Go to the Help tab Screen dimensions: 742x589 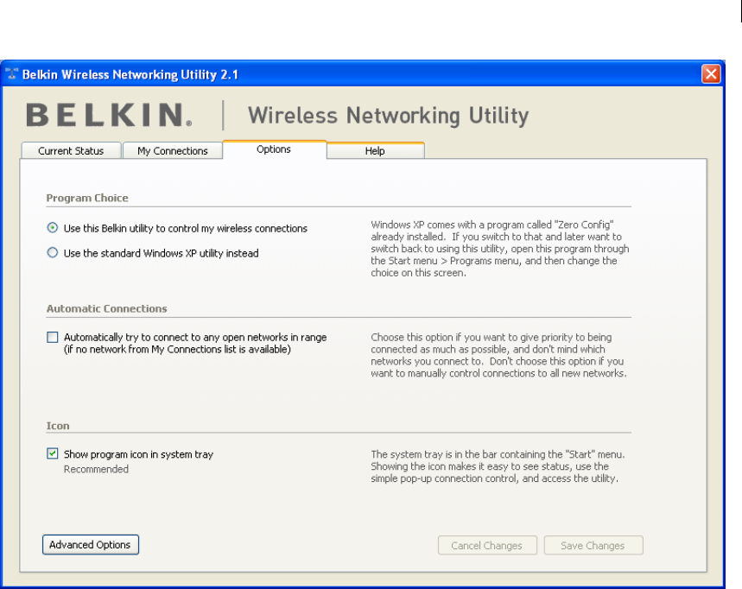click(x=375, y=151)
